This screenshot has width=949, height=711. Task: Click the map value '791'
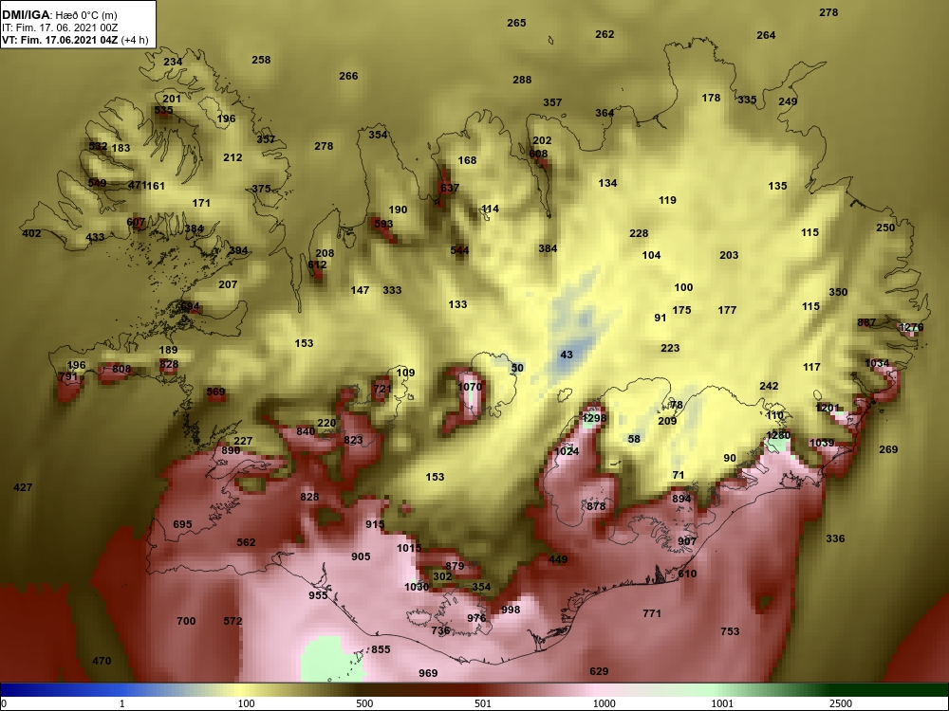[68, 376]
